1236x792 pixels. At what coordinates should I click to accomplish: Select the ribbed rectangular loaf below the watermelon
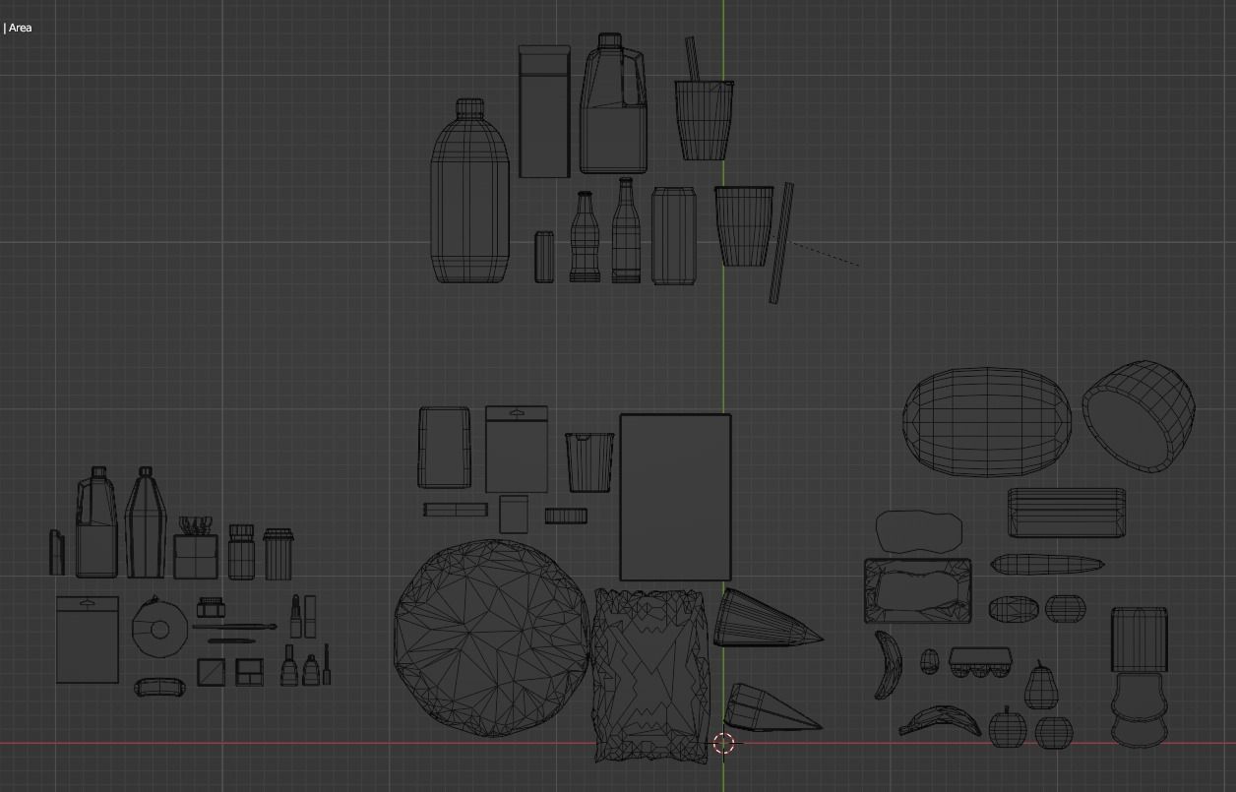pyautogui.click(x=1066, y=513)
